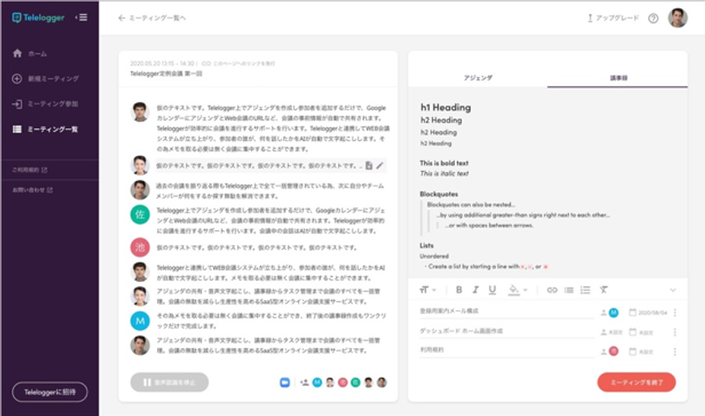Click the bulleted list icon

[x=569, y=290]
